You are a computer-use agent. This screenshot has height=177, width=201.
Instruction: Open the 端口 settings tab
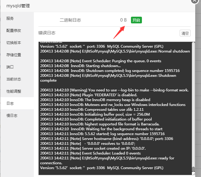[10, 67]
